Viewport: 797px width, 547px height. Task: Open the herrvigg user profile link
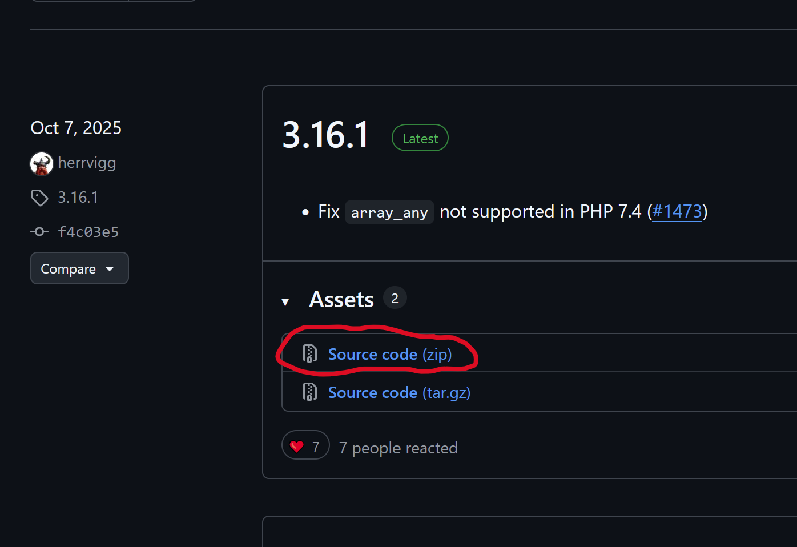87,163
